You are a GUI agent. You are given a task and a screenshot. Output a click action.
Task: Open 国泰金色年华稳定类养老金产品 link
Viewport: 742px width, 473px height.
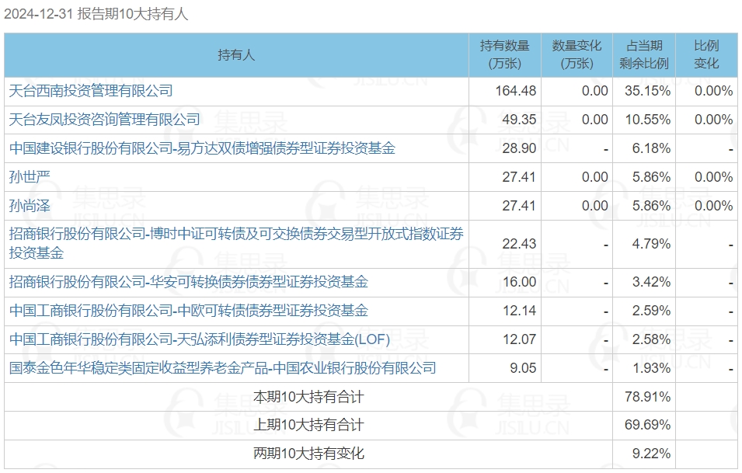click(222, 368)
